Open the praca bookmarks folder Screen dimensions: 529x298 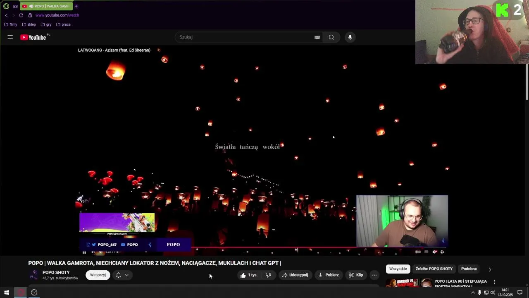[63, 24]
